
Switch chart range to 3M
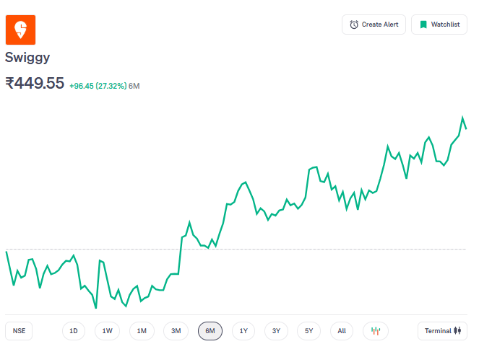pos(176,331)
